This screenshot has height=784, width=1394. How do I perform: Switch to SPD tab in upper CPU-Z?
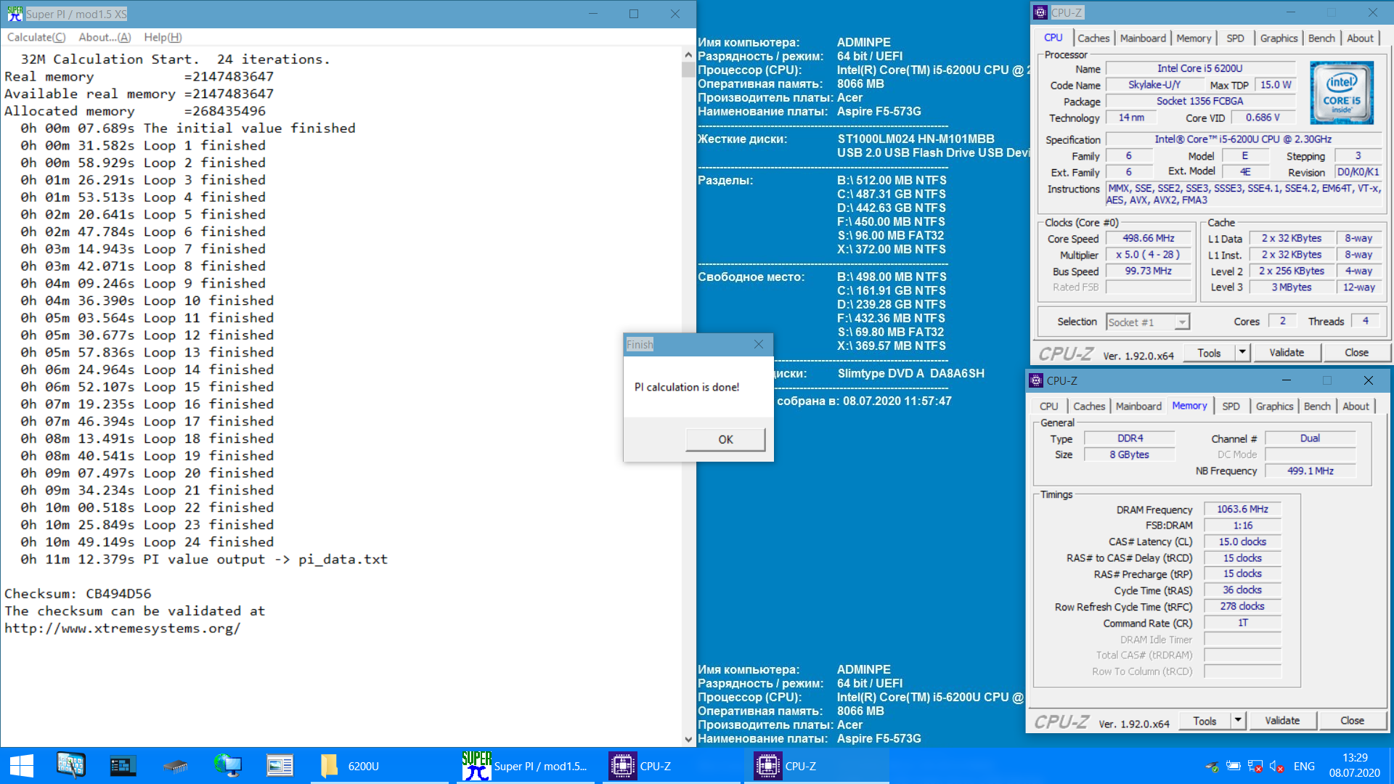[1235, 38]
